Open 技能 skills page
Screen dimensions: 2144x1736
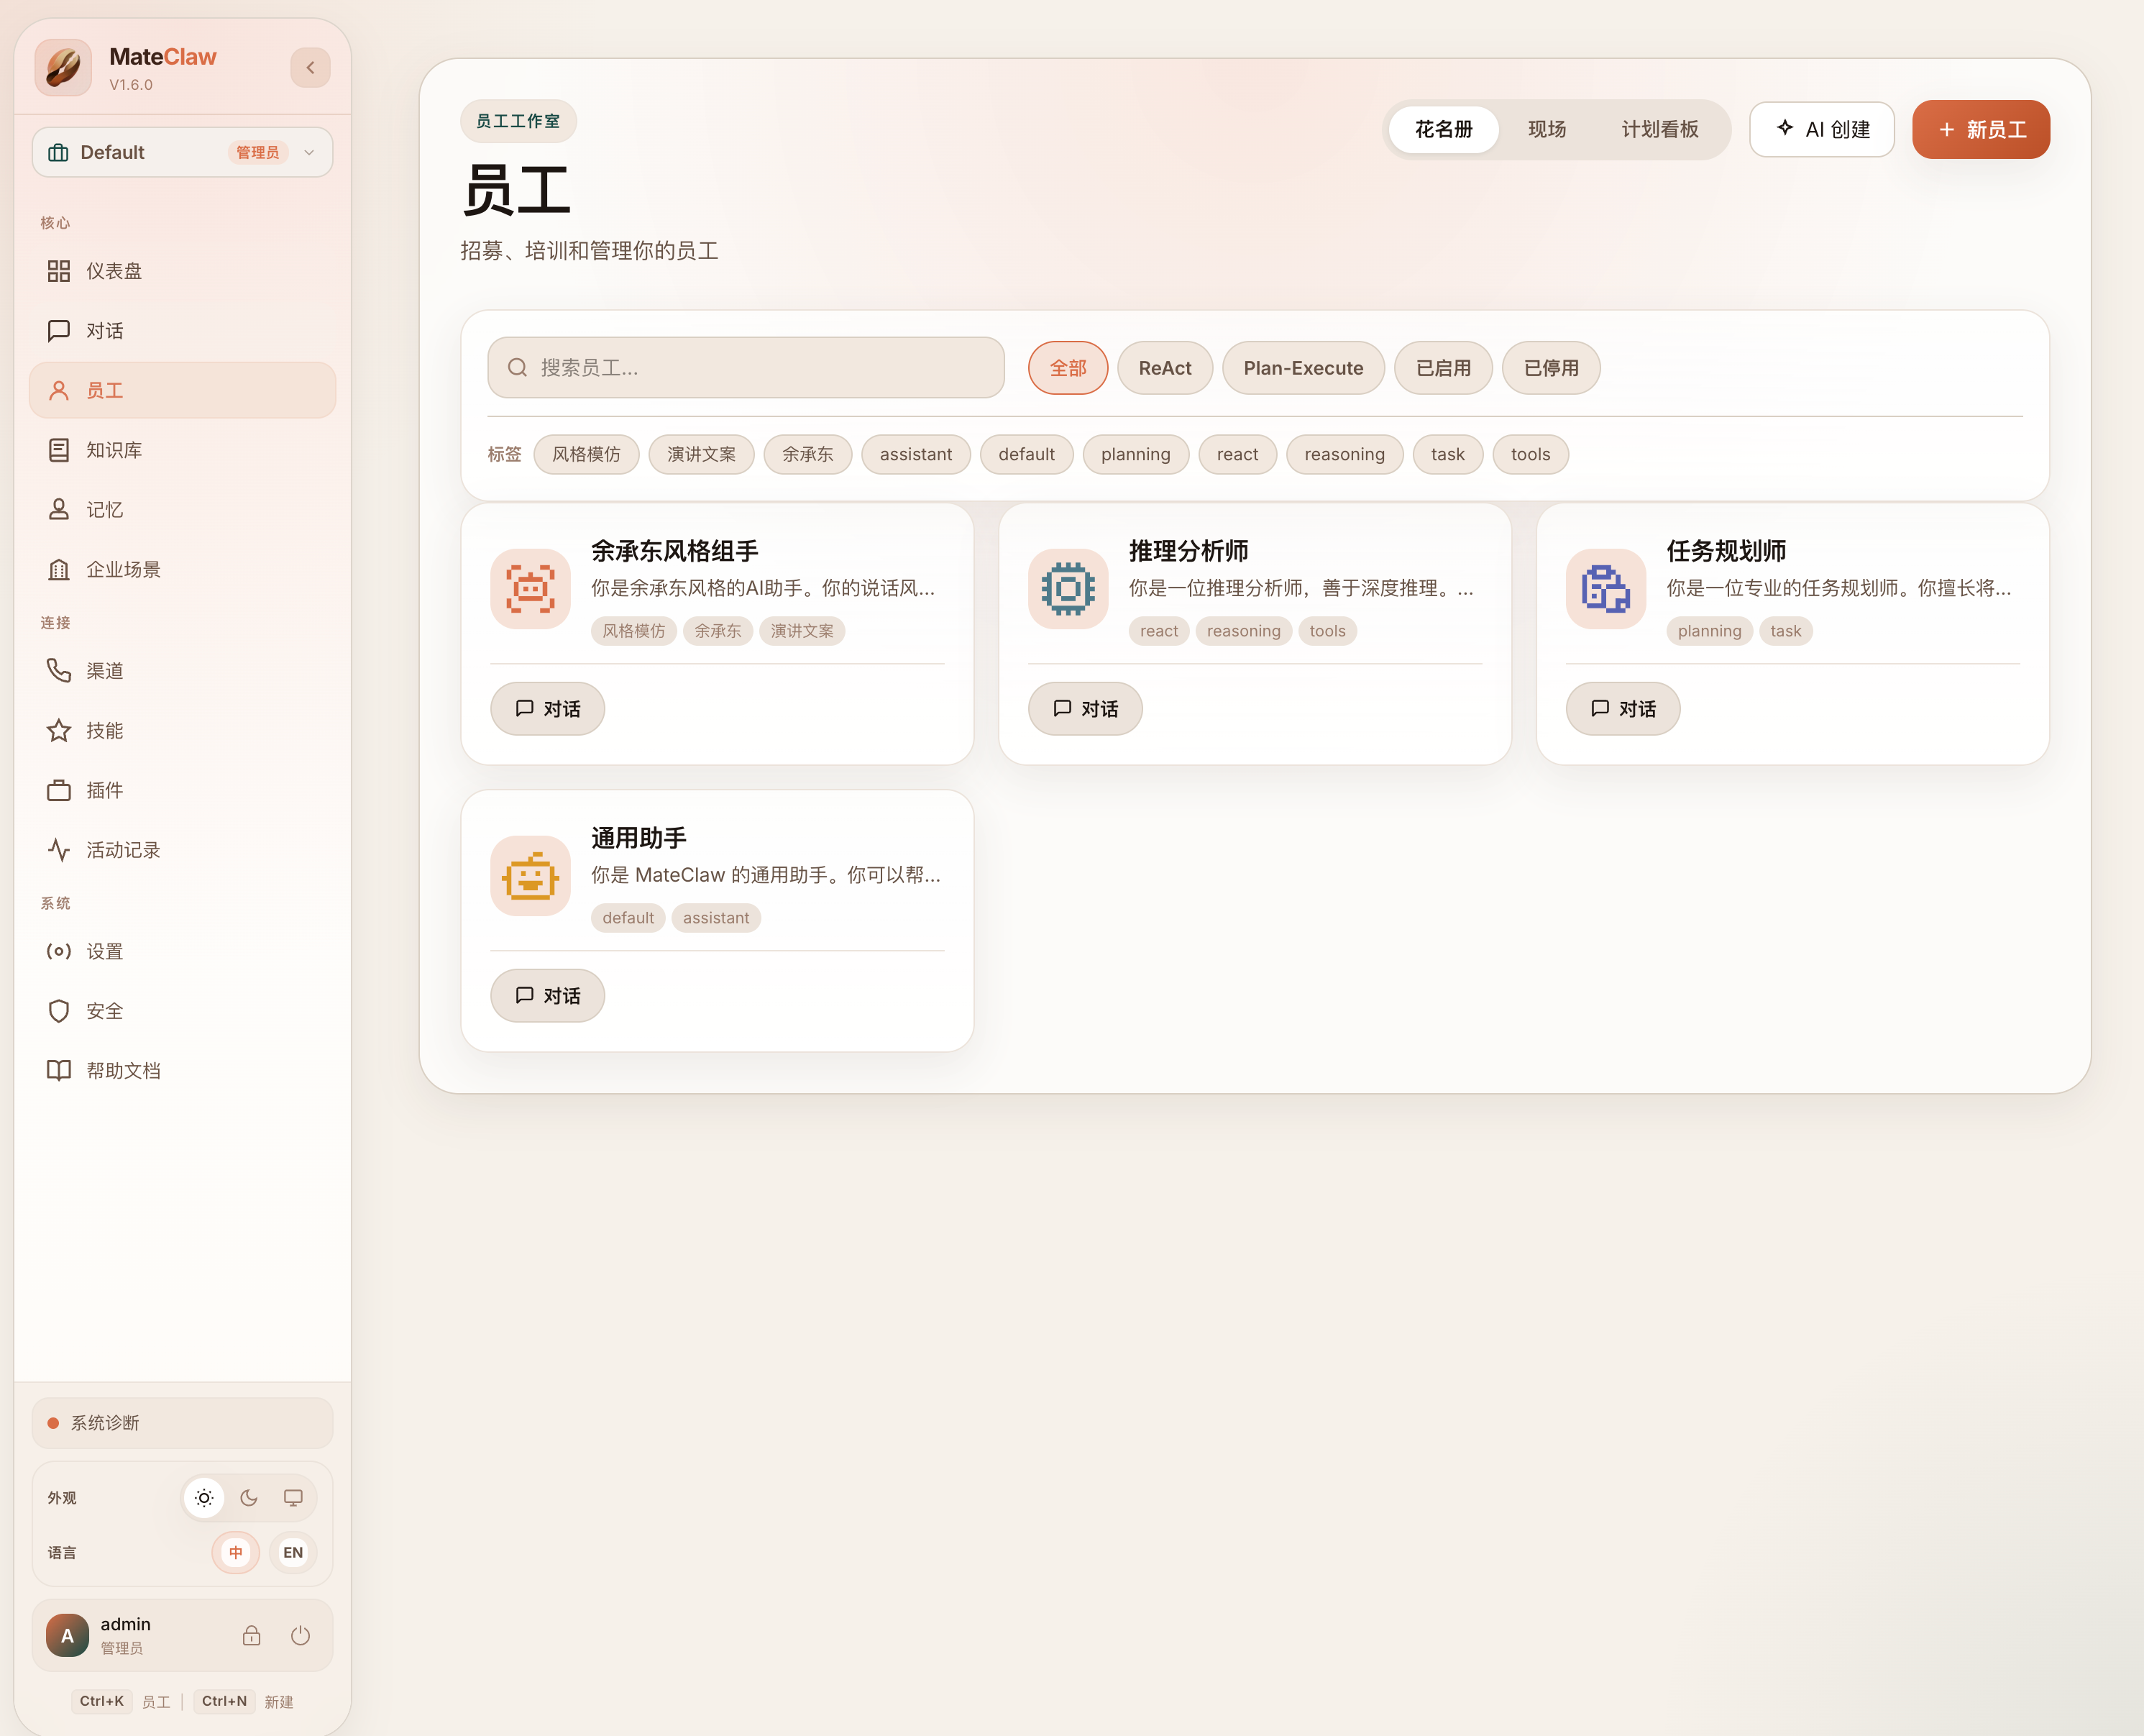pyautogui.click(x=182, y=731)
